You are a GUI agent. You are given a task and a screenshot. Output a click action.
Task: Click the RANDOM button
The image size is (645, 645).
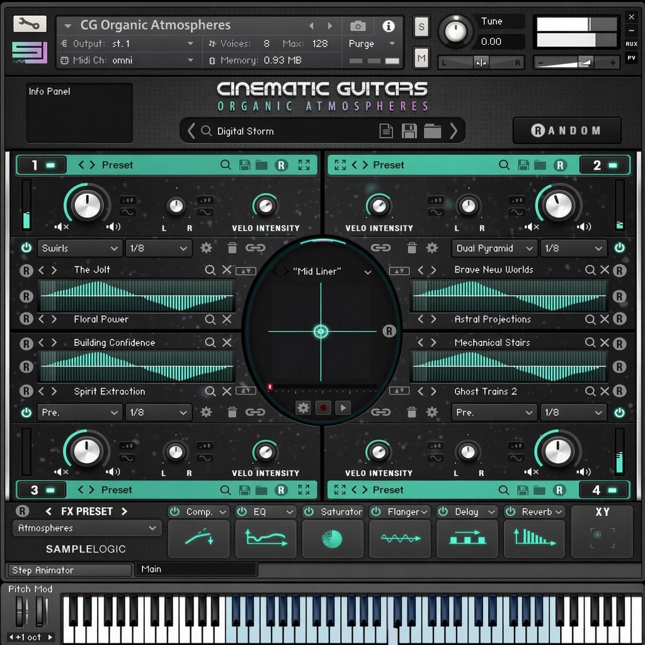click(566, 130)
